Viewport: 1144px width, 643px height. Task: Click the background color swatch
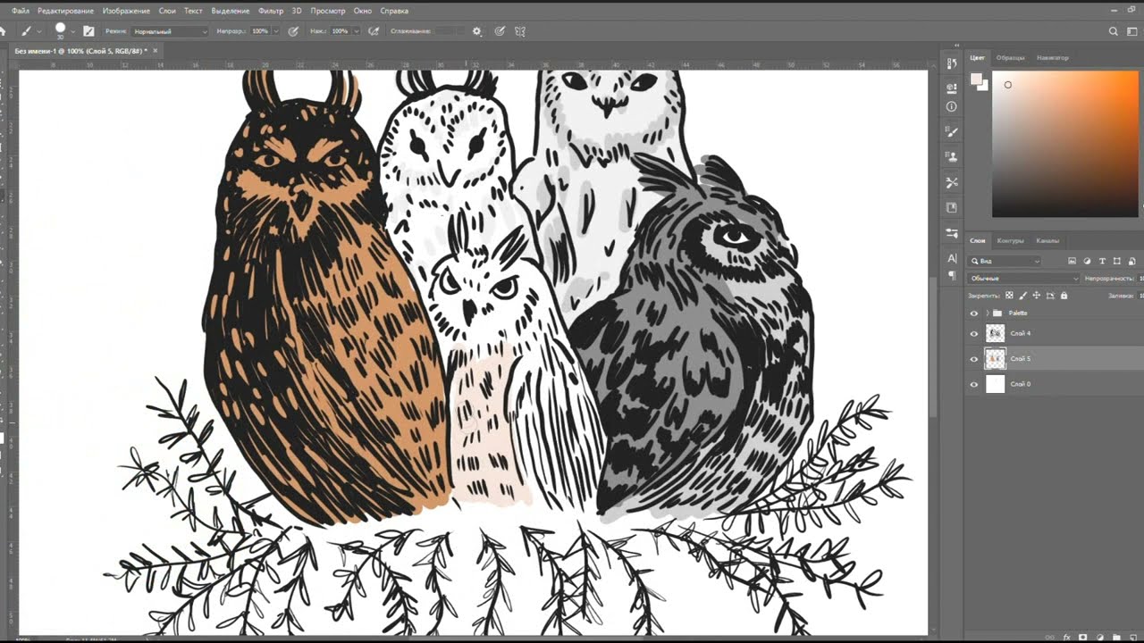(x=983, y=86)
